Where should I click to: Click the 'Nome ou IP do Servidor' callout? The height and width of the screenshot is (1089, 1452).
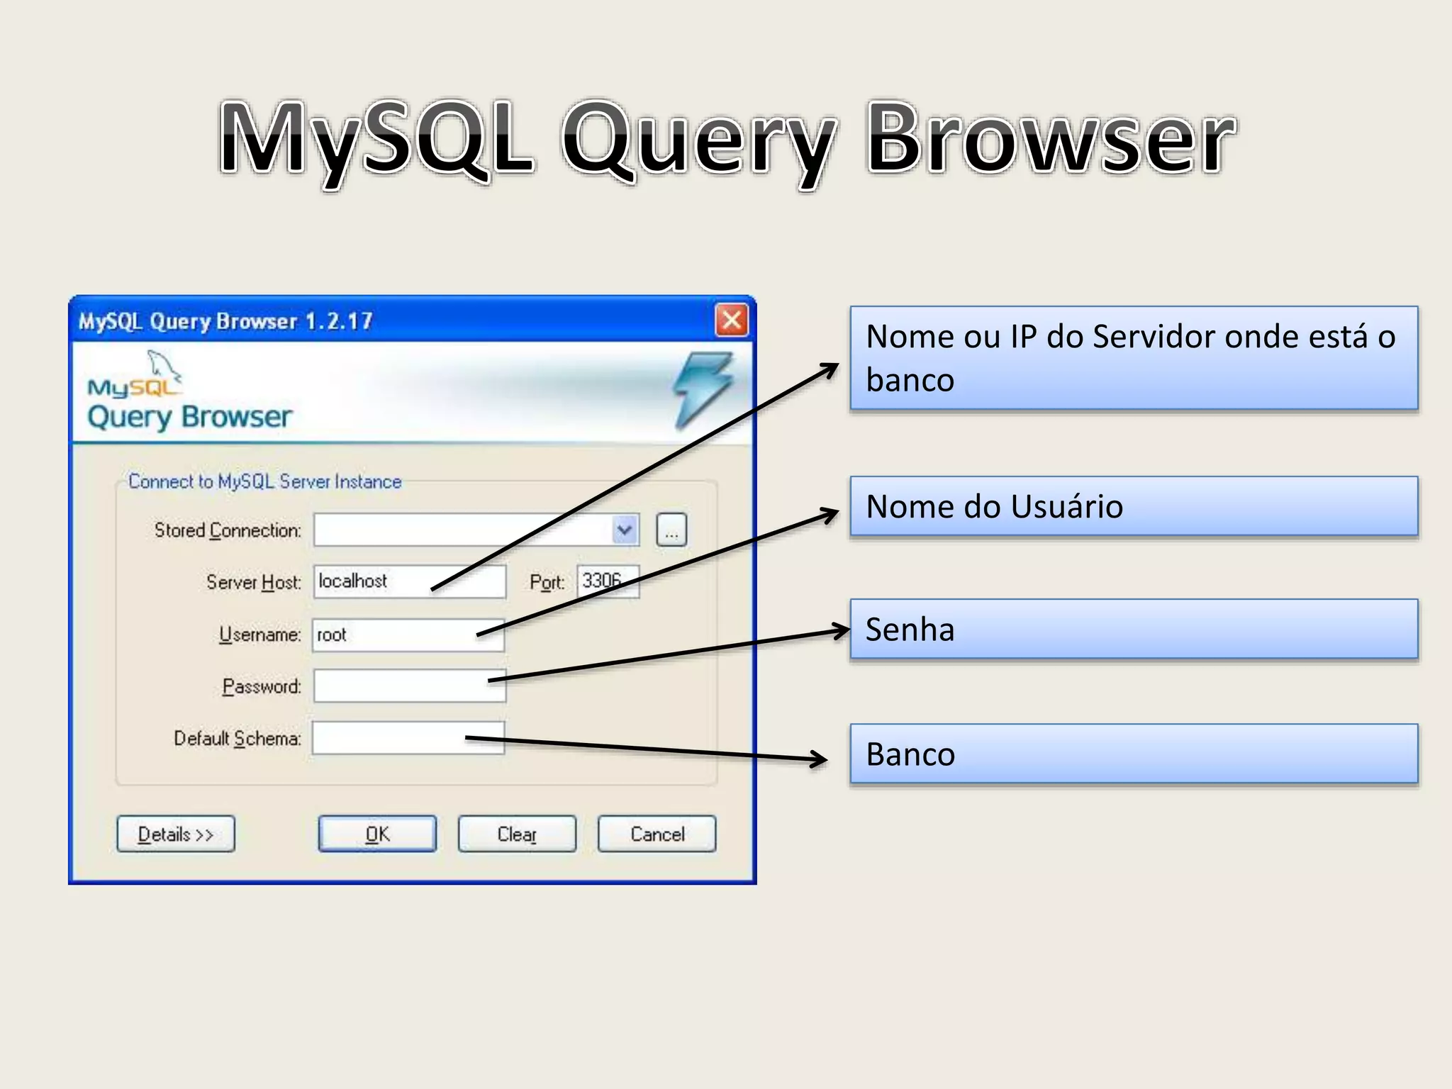click(x=1133, y=358)
